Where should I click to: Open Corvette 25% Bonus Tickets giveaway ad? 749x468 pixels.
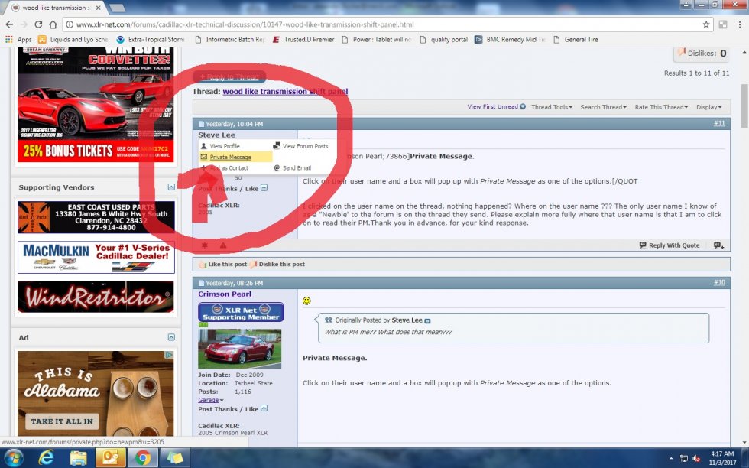pos(96,105)
